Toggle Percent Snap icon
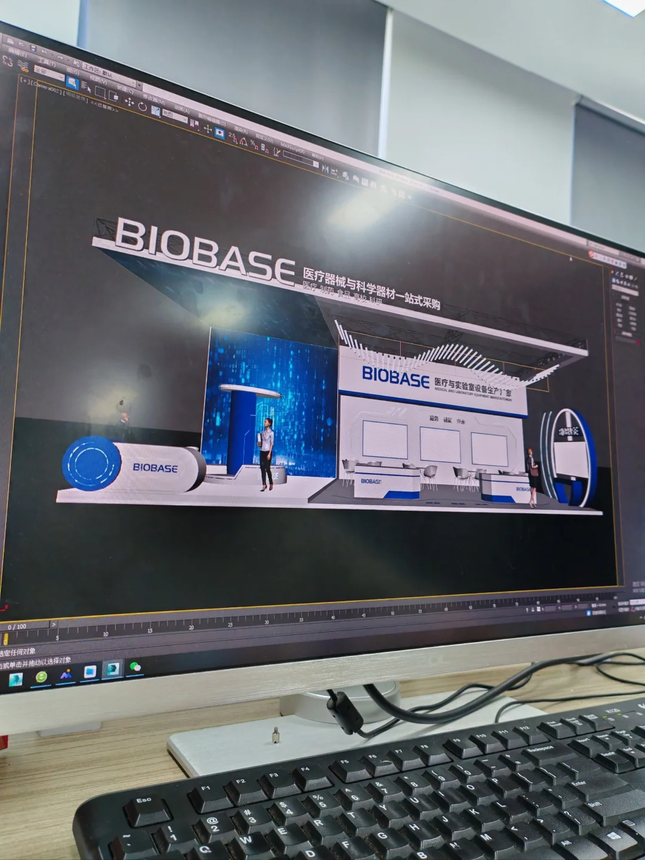 (254, 145)
